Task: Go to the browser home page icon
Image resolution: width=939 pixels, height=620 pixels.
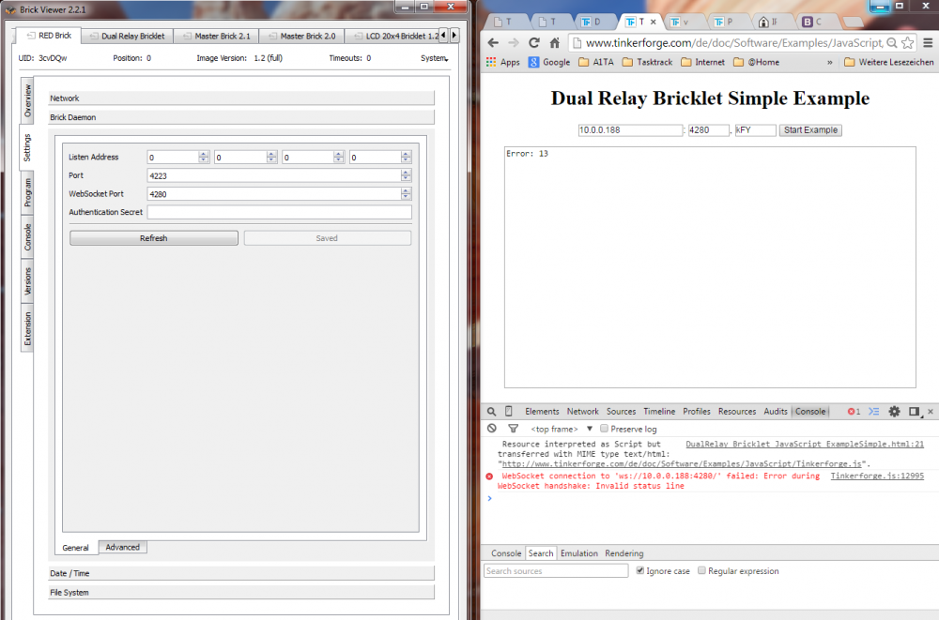Action: [554, 43]
